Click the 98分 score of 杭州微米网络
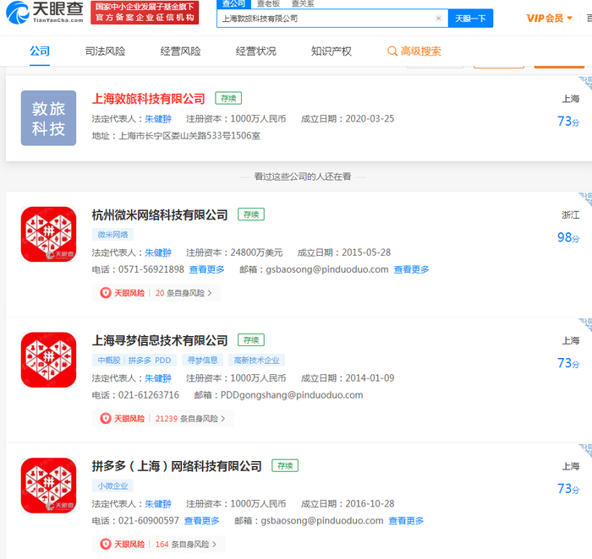592x559 pixels. (568, 237)
